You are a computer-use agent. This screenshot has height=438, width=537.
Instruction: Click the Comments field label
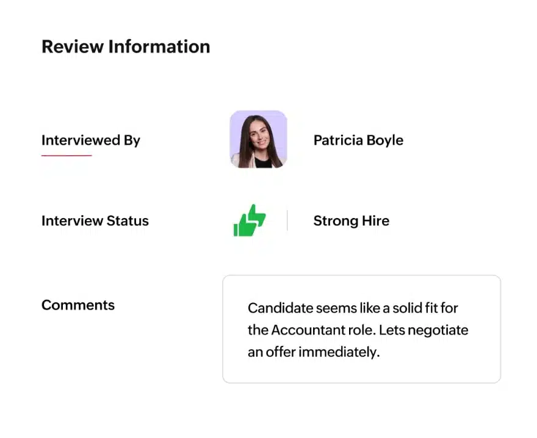pos(78,305)
